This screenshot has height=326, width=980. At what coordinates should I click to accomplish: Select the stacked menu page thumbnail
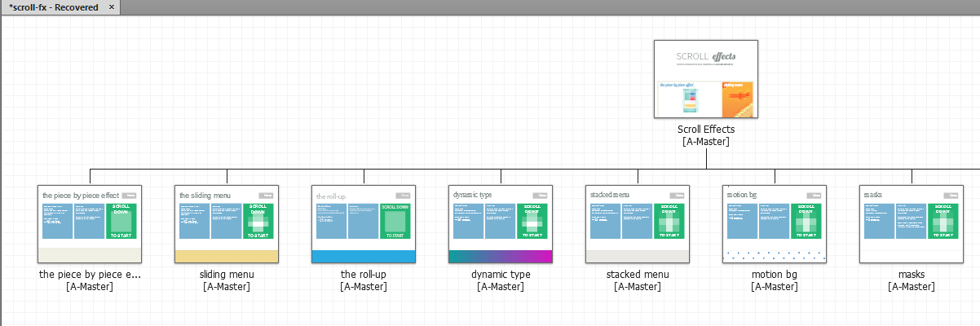click(638, 223)
